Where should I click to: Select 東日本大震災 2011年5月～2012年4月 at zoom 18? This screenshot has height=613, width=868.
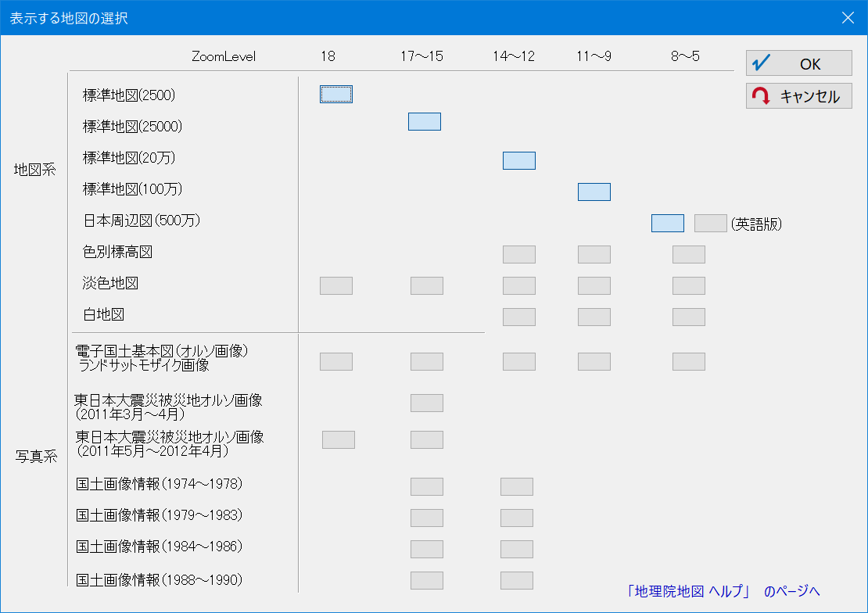click(x=339, y=439)
